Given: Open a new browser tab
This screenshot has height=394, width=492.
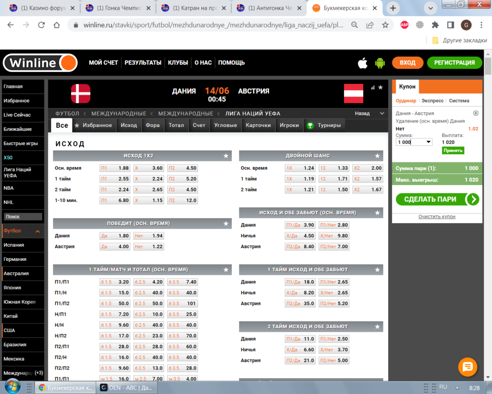Looking at the screenshot, I should tap(393, 8).
